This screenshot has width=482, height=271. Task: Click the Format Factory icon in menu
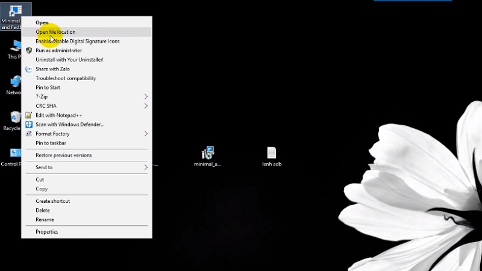click(x=28, y=134)
